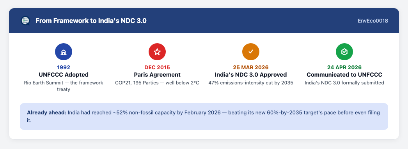
Task: Click the India's NDC 3.0 Approved heading
Action: pyautogui.click(x=251, y=75)
